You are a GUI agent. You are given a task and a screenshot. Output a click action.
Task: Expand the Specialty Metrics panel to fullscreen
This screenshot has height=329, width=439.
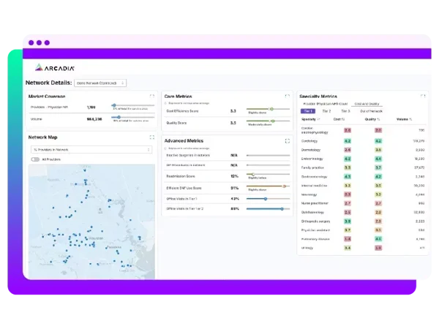tap(423, 97)
